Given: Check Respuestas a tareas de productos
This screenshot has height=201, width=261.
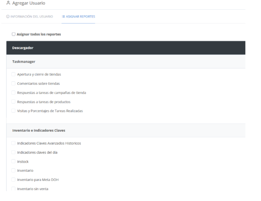Looking at the screenshot, I should click(13, 102).
